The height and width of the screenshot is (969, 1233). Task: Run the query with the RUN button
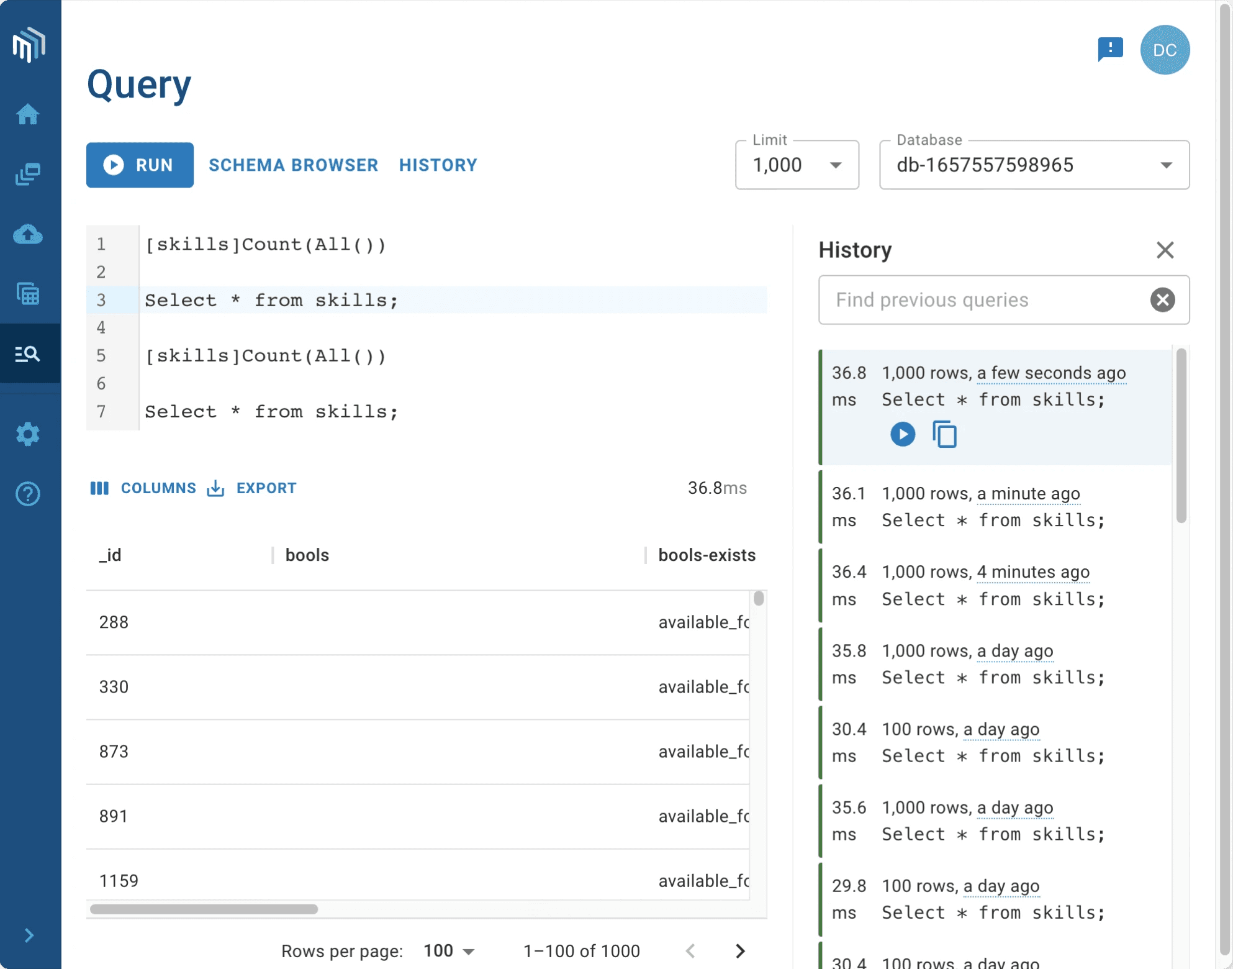140,165
